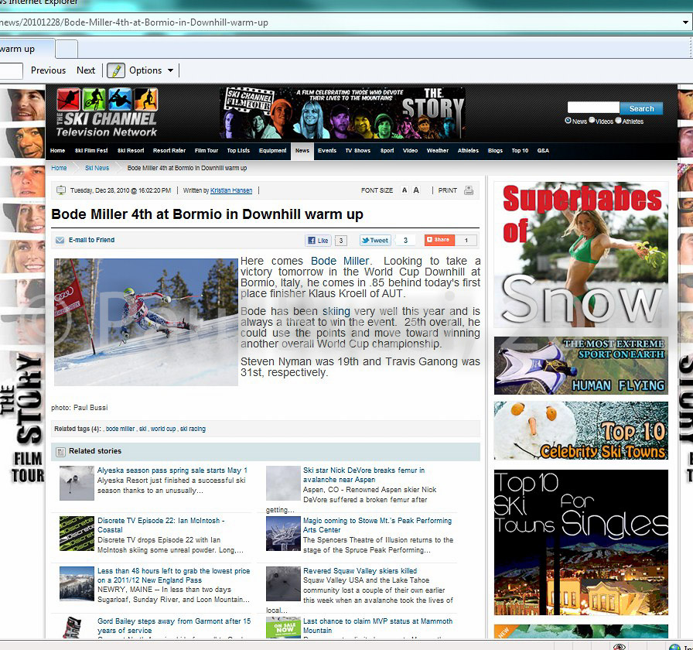The image size is (693, 650).
Task: Open the Resort Rater menu item
Action: (x=169, y=151)
